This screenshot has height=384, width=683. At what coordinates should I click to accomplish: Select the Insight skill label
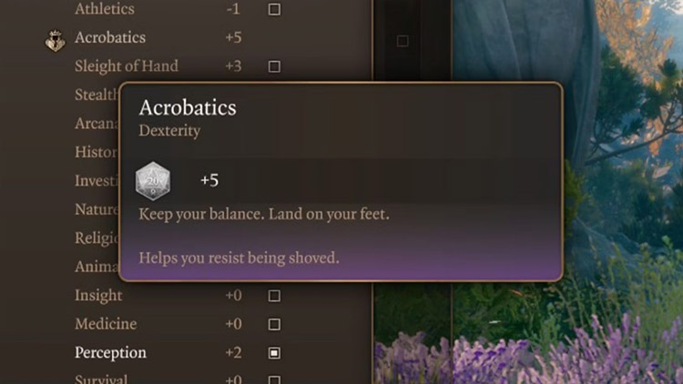click(98, 296)
